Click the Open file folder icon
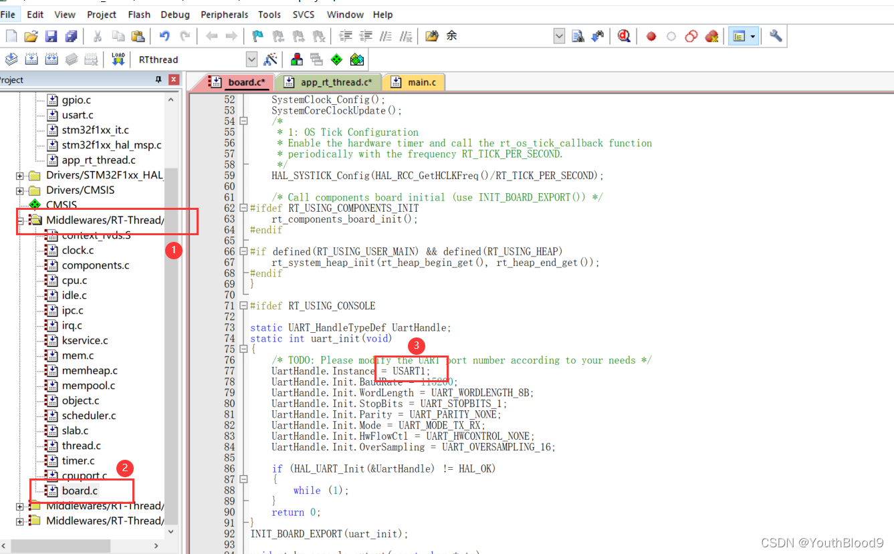This screenshot has height=554, width=894. pos(31,36)
